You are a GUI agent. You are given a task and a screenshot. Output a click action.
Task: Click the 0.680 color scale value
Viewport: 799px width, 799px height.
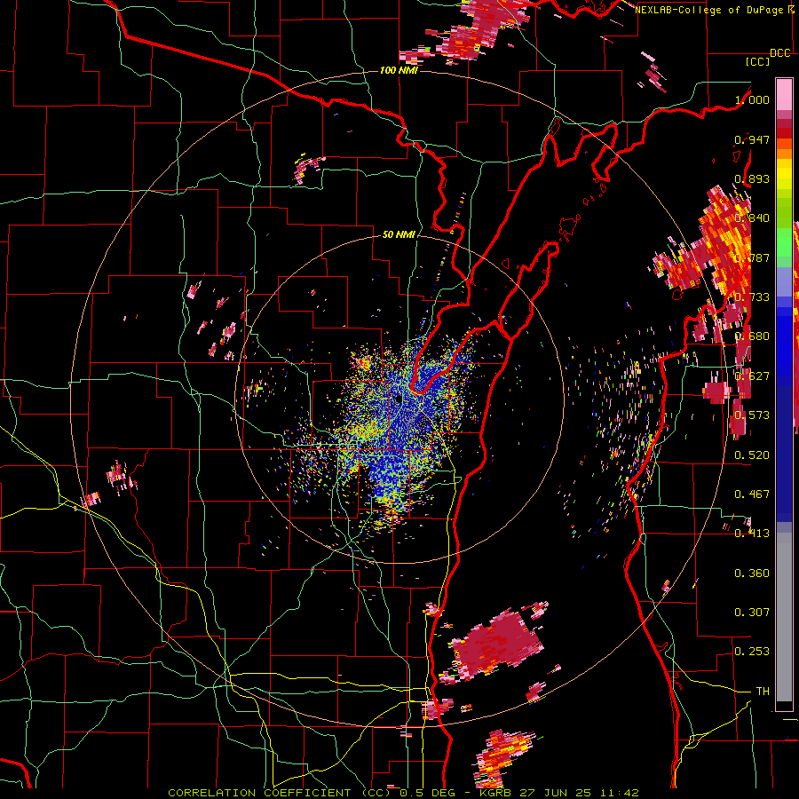[x=752, y=336]
